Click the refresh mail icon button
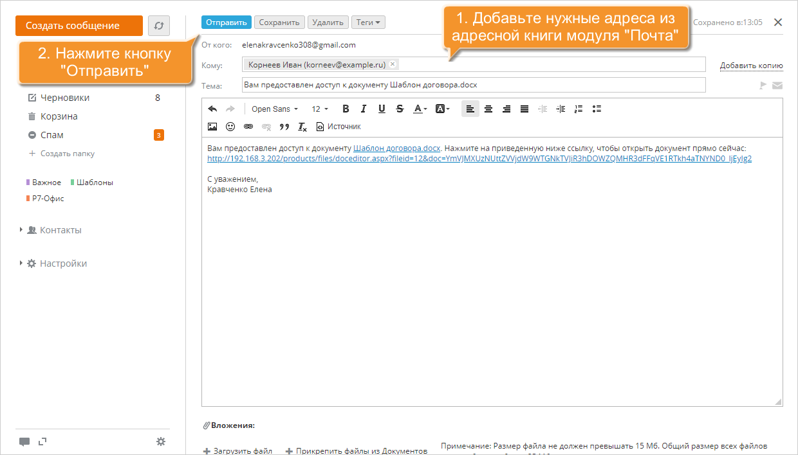 159,26
